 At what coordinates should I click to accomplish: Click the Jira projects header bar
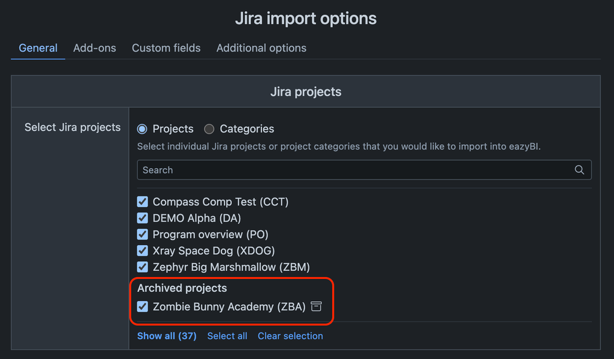(306, 91)
